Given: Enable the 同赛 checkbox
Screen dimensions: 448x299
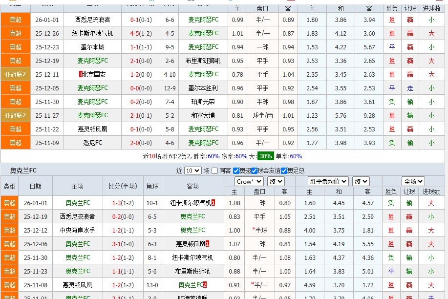Looking at the screenshot, I should click(x=214, y=171).
